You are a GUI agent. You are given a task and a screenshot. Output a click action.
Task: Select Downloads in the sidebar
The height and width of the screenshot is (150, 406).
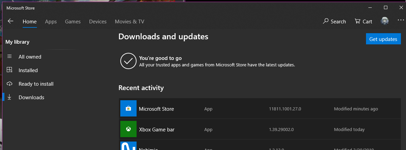click(x=31, y=98)
